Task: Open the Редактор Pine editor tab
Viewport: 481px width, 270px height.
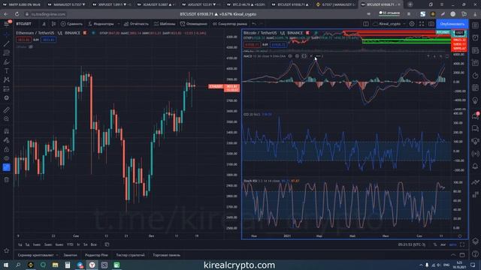Action: 97,255
